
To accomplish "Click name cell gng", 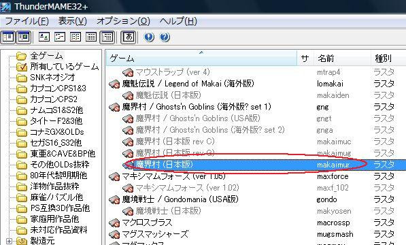I will point(322,107).
